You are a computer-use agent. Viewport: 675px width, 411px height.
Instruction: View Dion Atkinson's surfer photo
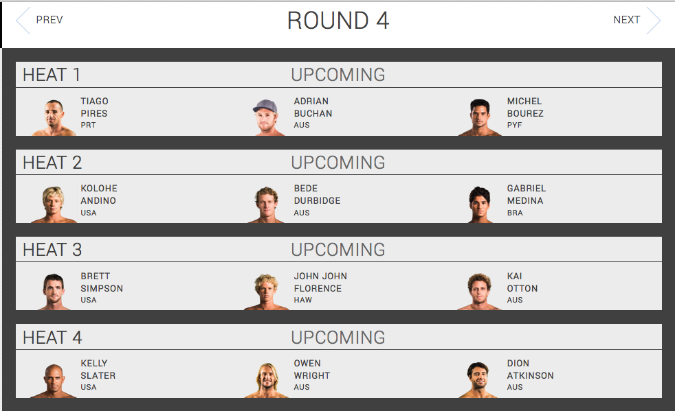click(480, 379)
